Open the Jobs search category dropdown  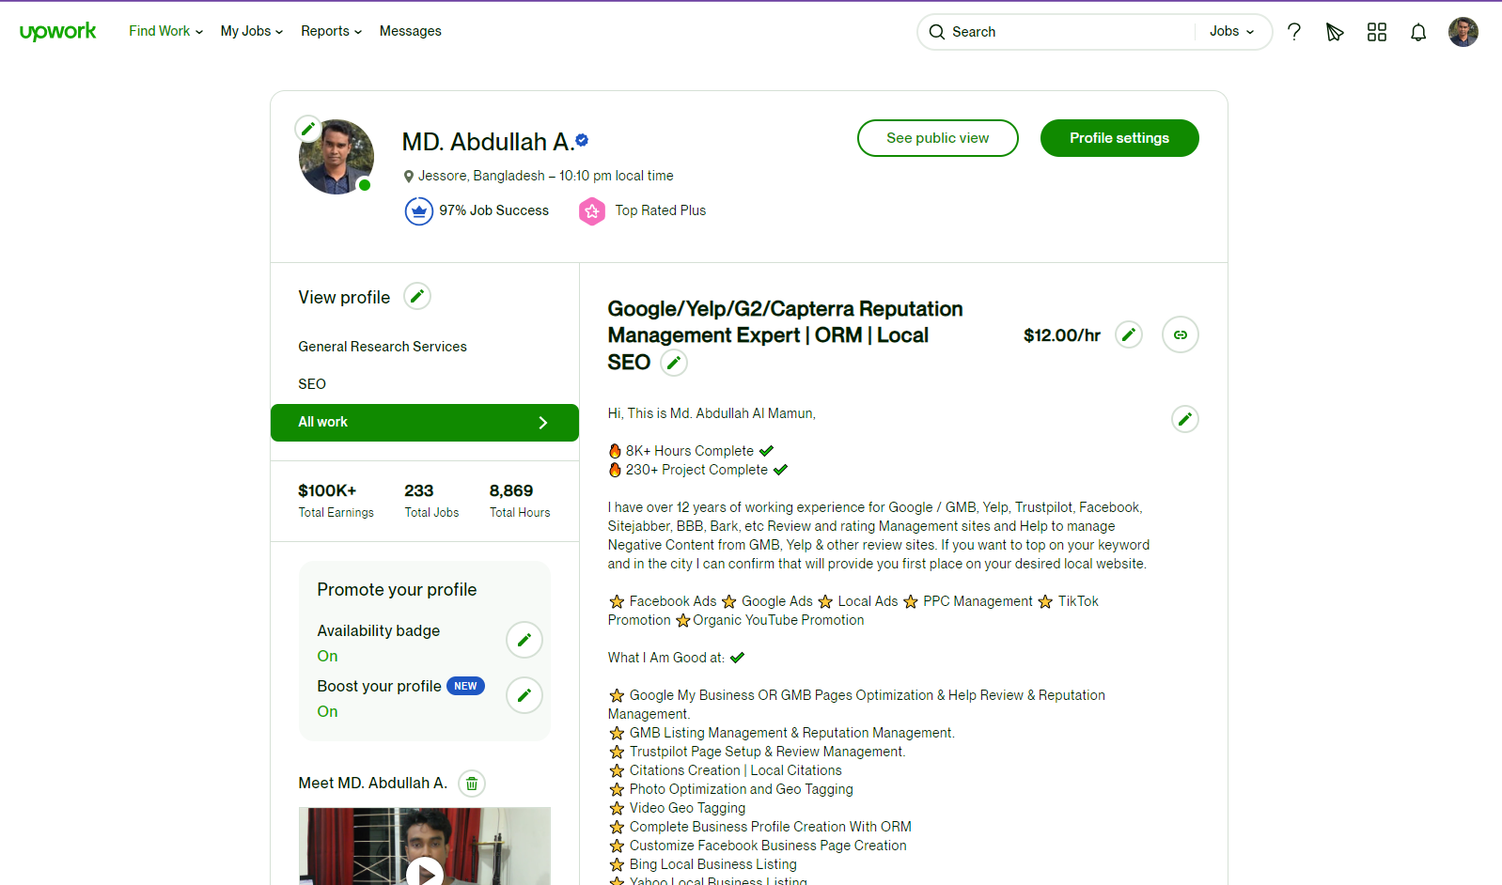[1232, 31]
